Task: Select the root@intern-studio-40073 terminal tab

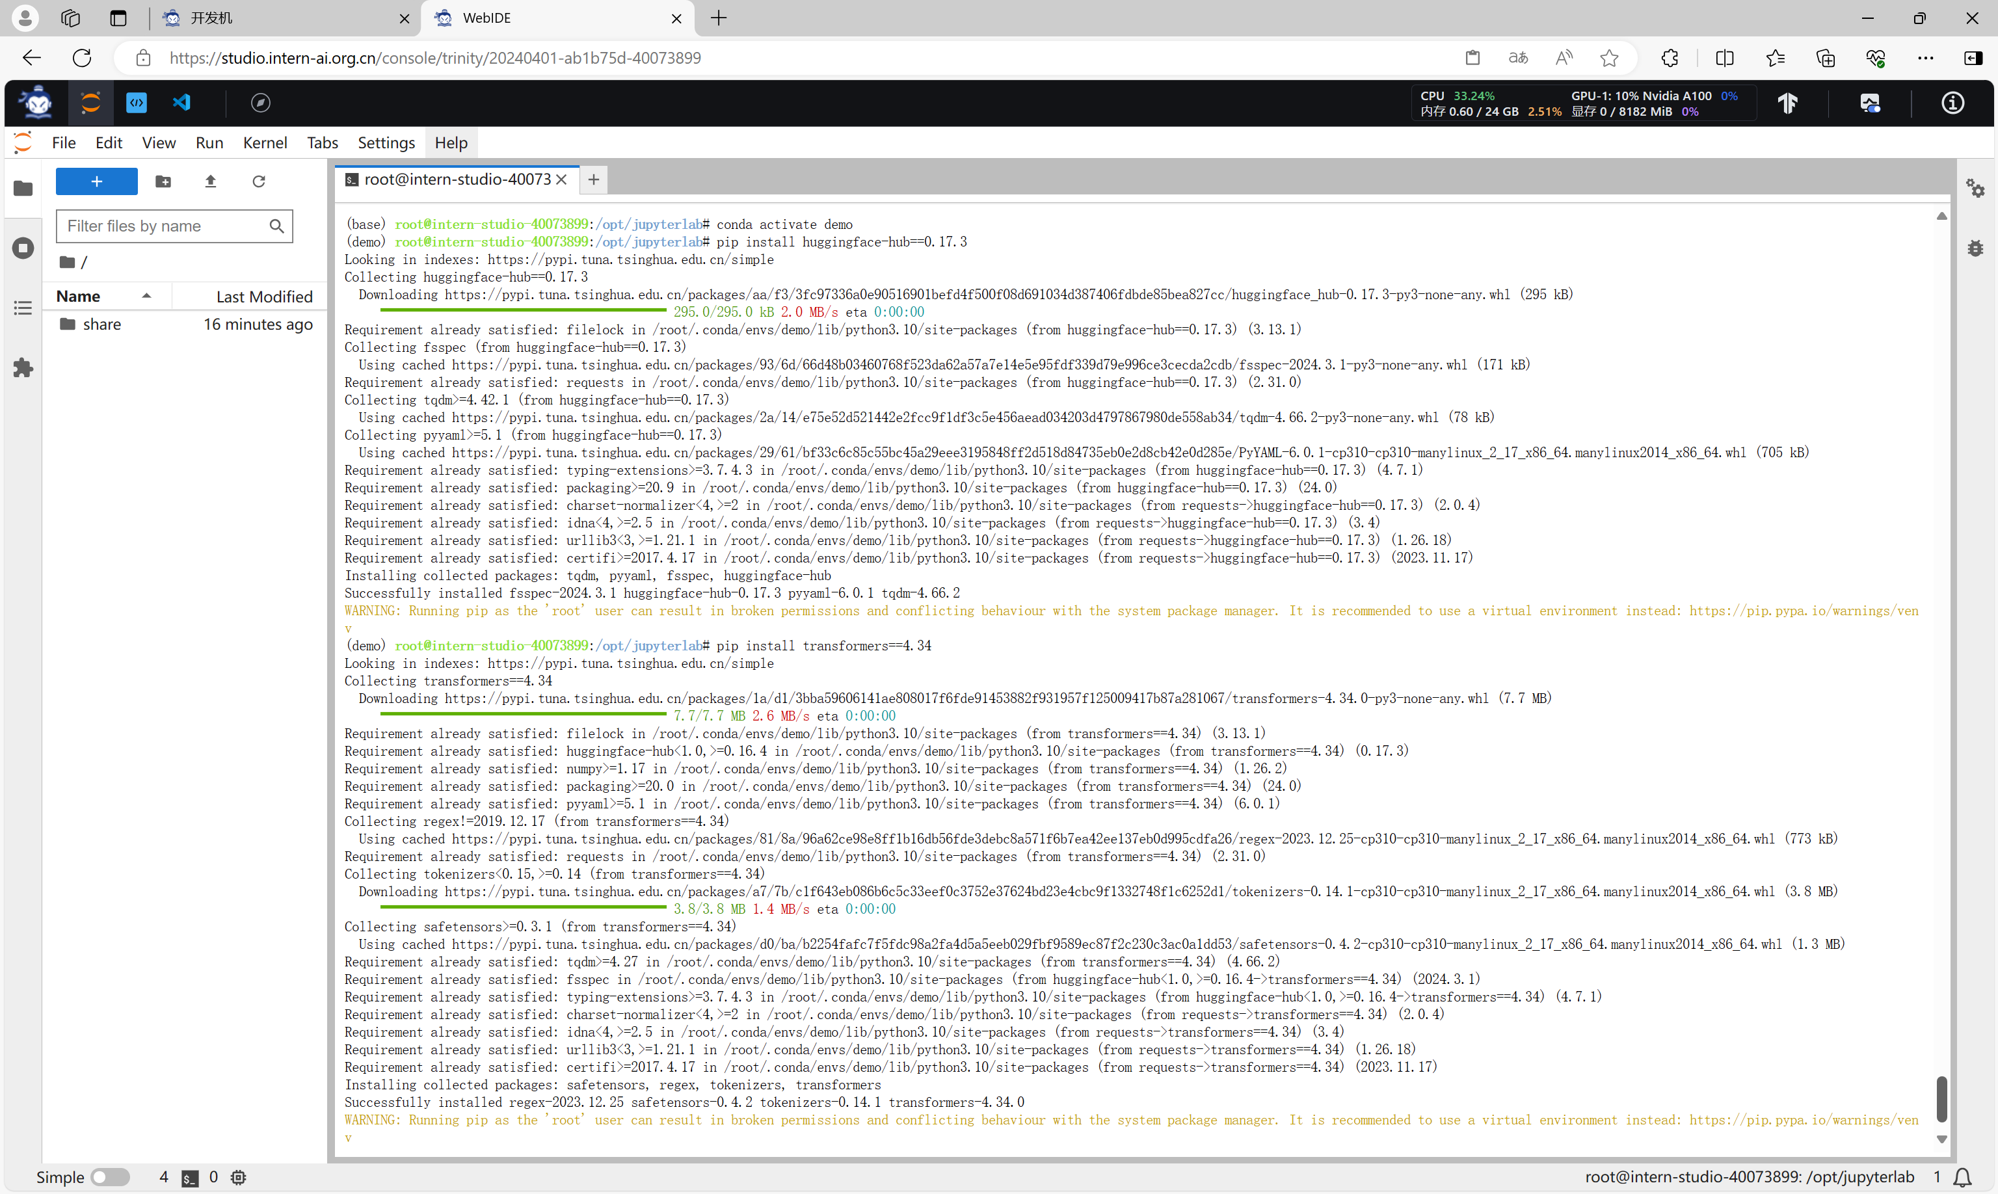Action: pos(457,179)
